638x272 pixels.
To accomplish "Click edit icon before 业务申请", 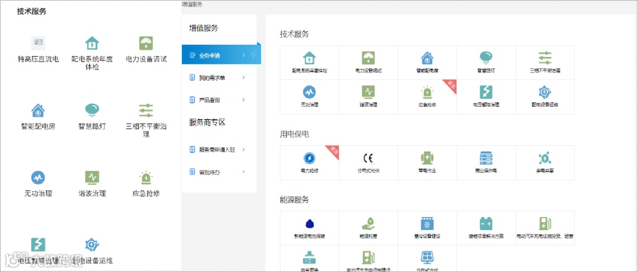I will tap(193, 55).
